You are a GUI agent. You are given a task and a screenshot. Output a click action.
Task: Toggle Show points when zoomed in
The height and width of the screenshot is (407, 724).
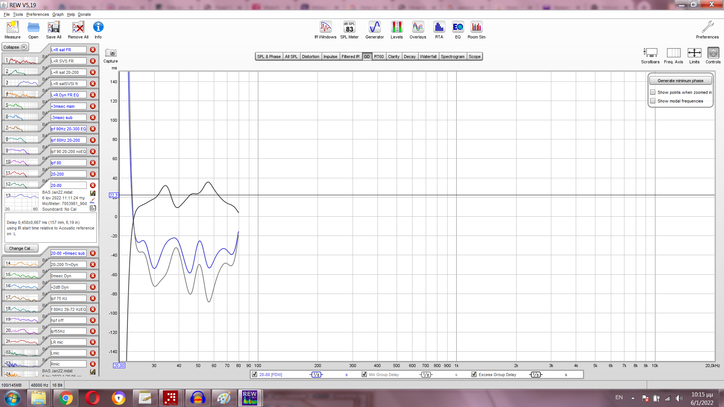point(653,92)
